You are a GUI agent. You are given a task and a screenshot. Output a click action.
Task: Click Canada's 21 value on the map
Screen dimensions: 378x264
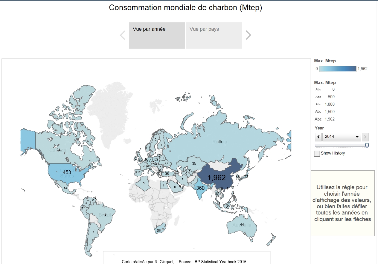point(58,150)
